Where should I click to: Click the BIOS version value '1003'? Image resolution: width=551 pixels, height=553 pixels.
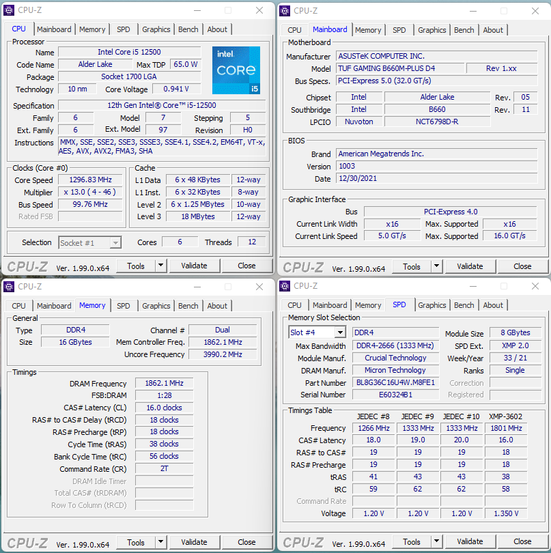(437, 166)
